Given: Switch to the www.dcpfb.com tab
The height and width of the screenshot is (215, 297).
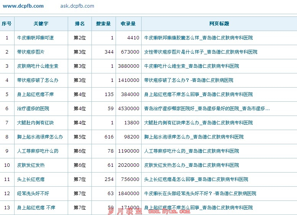Looking at the screenshot, I should coord(23,6).
